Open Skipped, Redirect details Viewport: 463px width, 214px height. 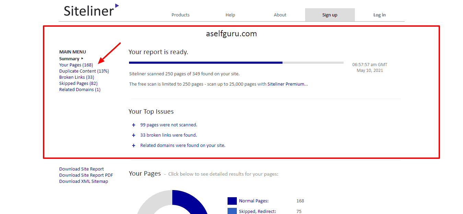coord(257,211)
